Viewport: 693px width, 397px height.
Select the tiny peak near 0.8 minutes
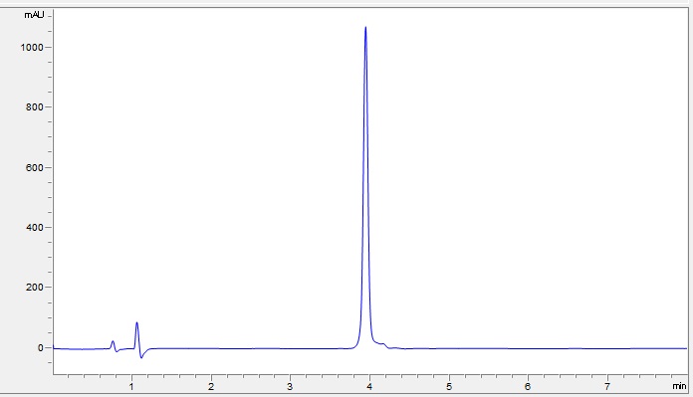point(113,342)
